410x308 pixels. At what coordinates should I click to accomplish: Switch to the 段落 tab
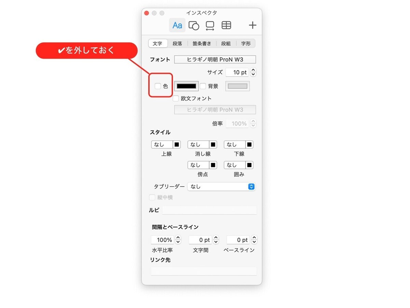tap(177, 43)
